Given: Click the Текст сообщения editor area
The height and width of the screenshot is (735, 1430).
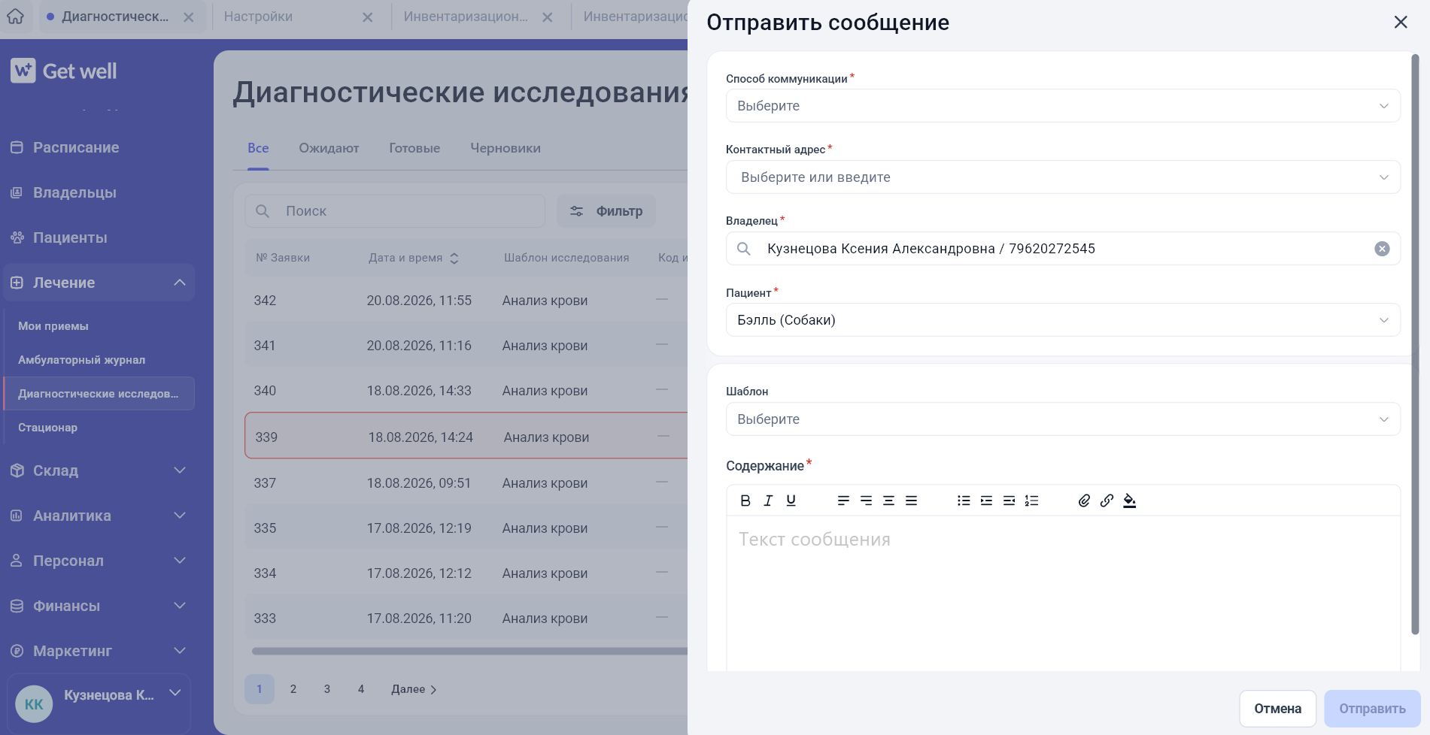Looking at the screenshot, I should pos(1063,594).
